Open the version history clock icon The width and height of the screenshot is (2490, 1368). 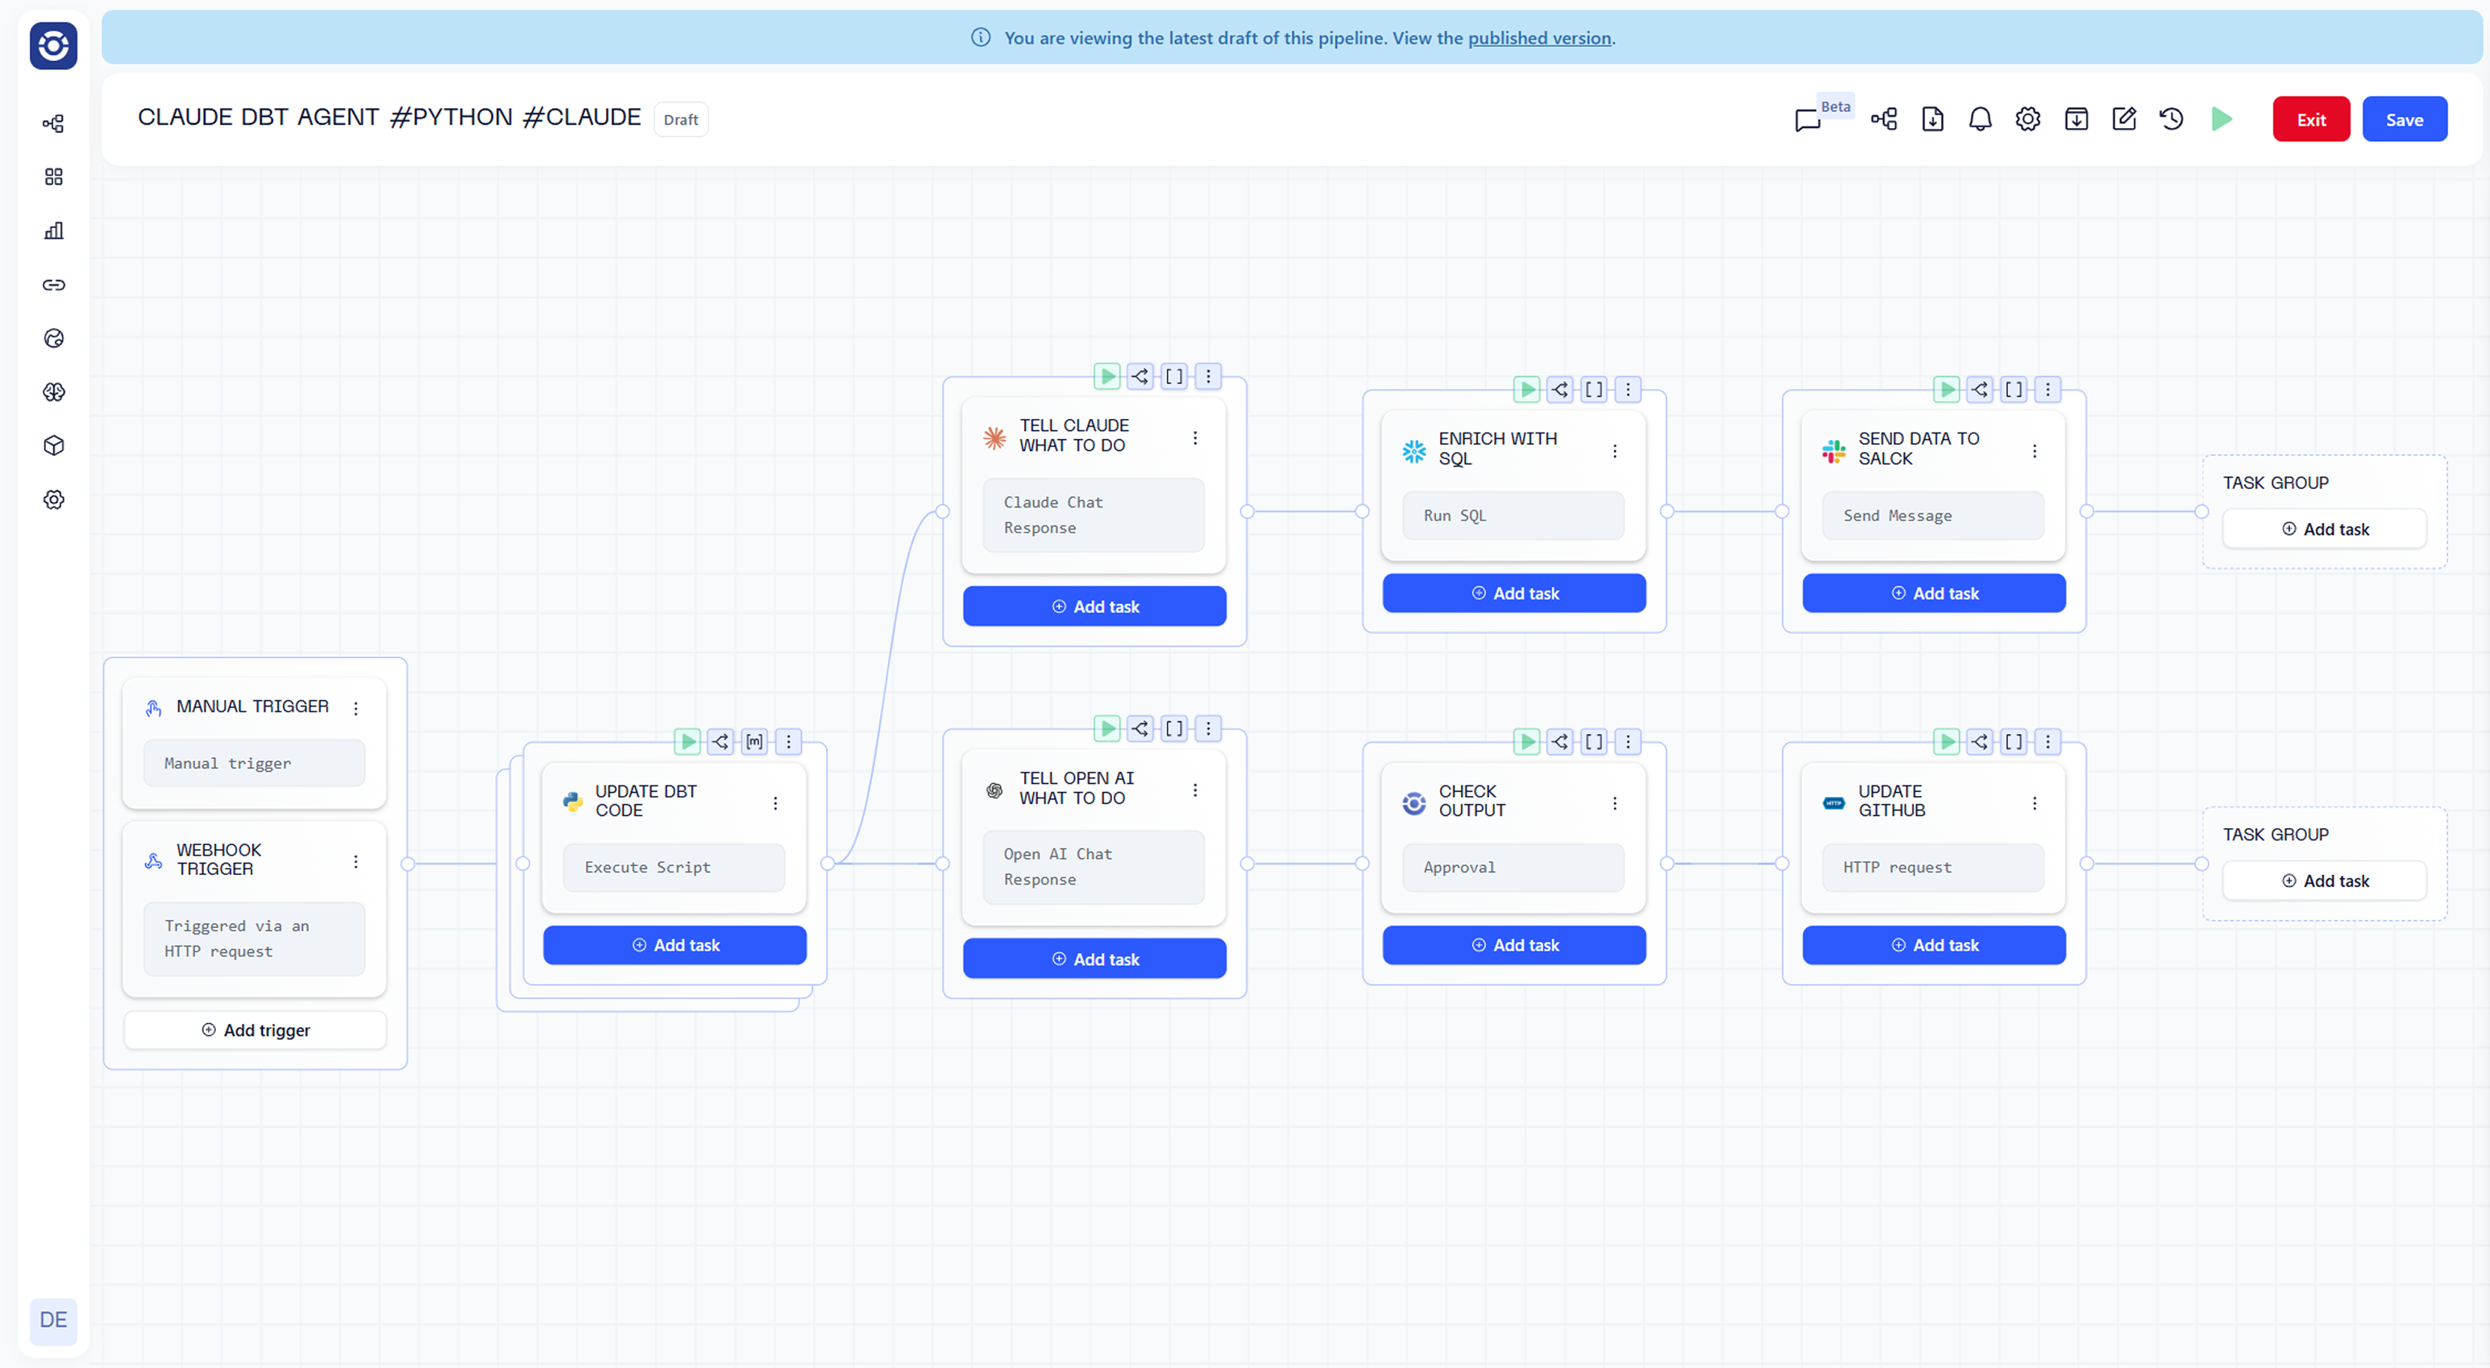[2171, 118]
